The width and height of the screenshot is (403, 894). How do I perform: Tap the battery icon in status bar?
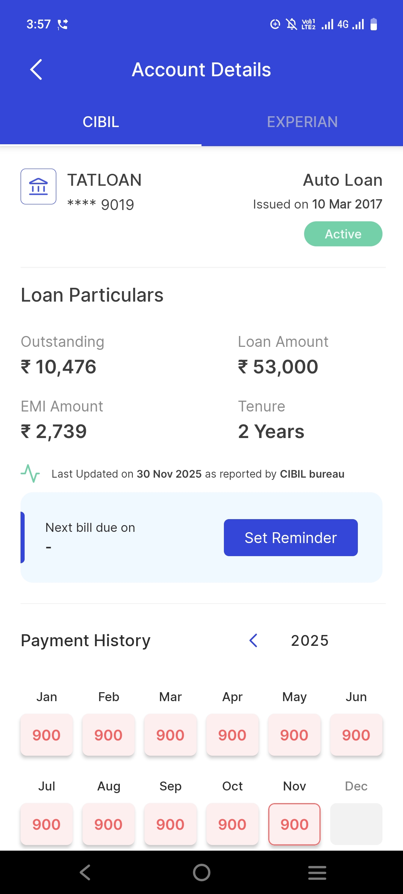(x=374, y=24)
